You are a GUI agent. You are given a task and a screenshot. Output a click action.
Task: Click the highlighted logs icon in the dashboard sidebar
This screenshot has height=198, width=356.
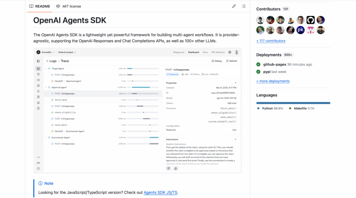38,69
